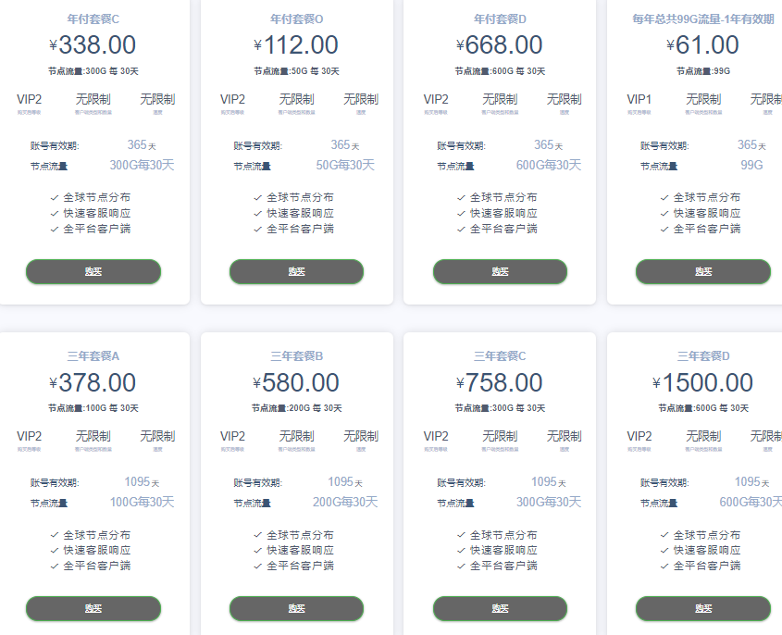Select the 年付套餐C plan title
The height and width of the screenshot is (635, 782).
click(93, 19)
